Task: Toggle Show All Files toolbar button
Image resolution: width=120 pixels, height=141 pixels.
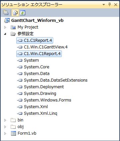Action: [x=15, y=13]
